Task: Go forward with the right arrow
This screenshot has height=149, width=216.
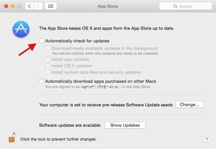Action: click(x=38, y=6)
